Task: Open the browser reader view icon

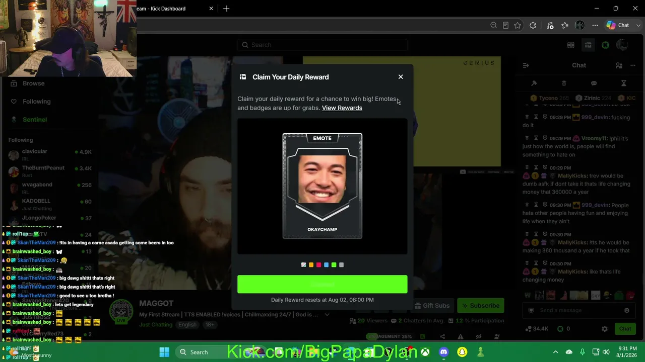Action: [x=505, y=25]
